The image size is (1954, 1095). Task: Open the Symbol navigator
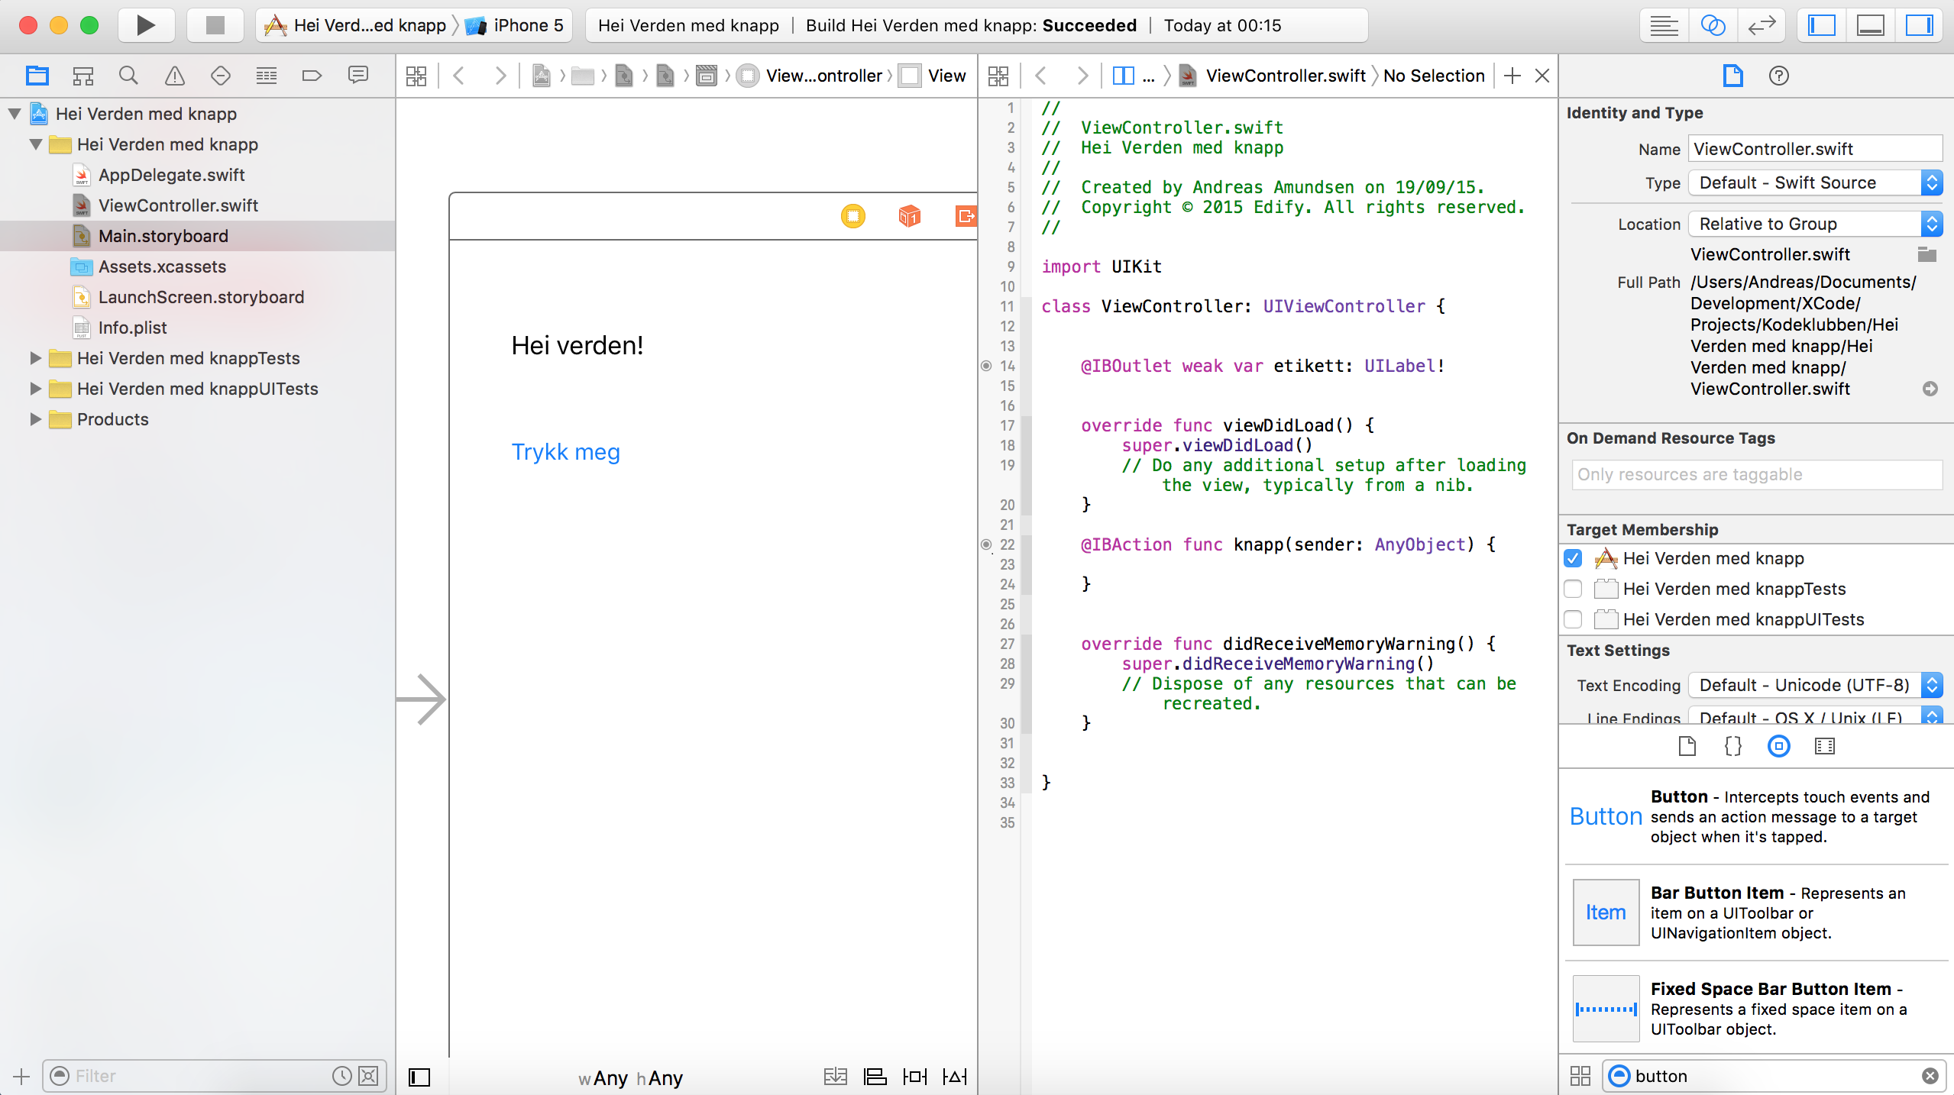(x=82, y=76)
